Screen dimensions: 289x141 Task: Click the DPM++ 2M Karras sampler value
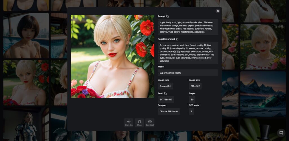point(169,111)
